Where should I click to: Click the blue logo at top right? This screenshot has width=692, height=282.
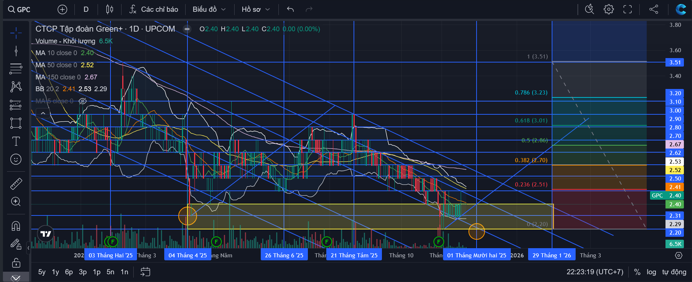coord(681,10)
